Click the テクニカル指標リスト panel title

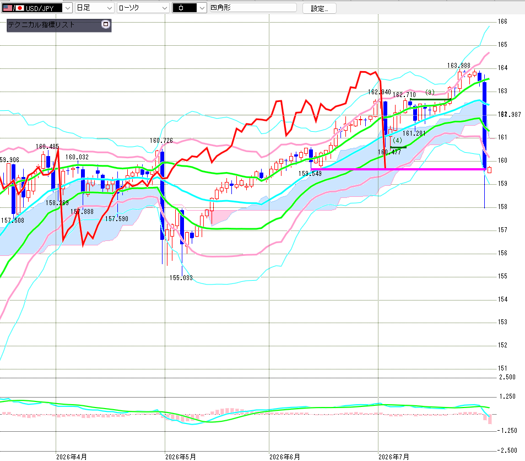(41, 24)
